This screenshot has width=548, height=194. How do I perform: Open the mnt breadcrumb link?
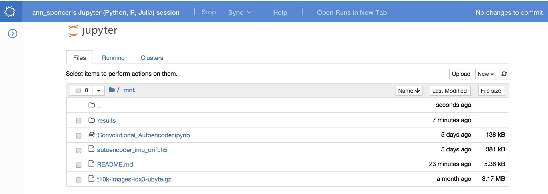tap(129, 90)
